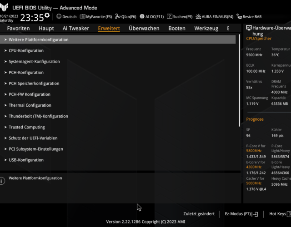This screenshot has height=227, width=291.
Task: Switch to the Ai Tweaker tab
Action: (76, 28)
